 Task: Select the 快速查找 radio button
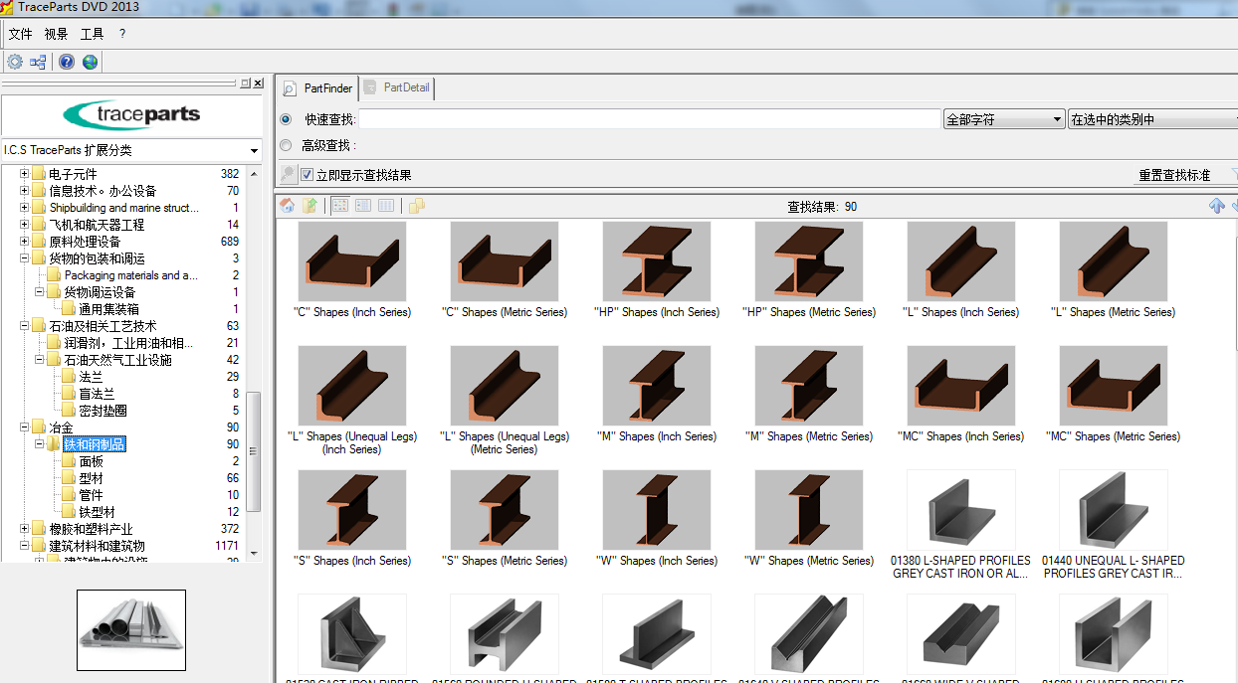286,118
